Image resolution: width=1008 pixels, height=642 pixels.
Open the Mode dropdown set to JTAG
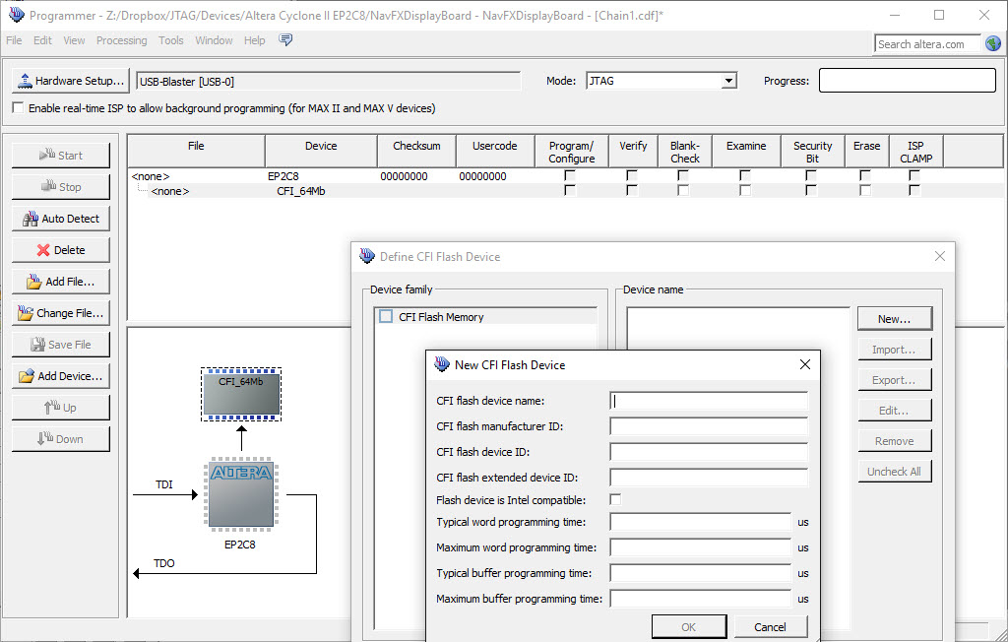pyautogui.click(x=661, y=81)
